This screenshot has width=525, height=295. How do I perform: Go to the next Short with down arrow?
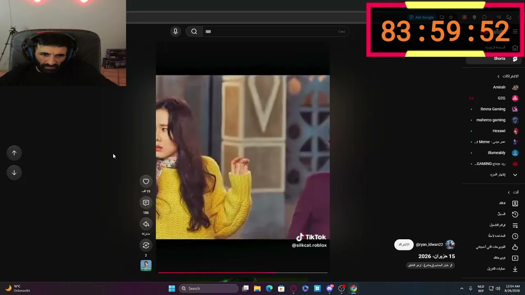click(x=14, y=172)
